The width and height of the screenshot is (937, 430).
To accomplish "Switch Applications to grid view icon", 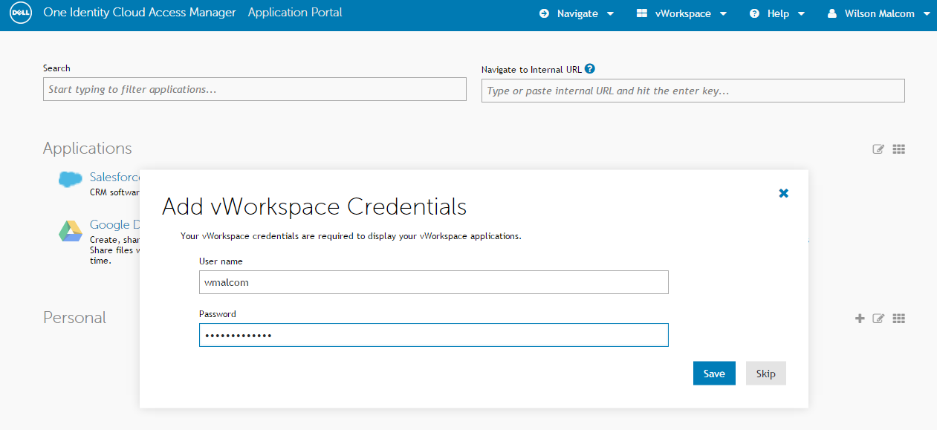I will pyautogui.click(x=898, y=149).
